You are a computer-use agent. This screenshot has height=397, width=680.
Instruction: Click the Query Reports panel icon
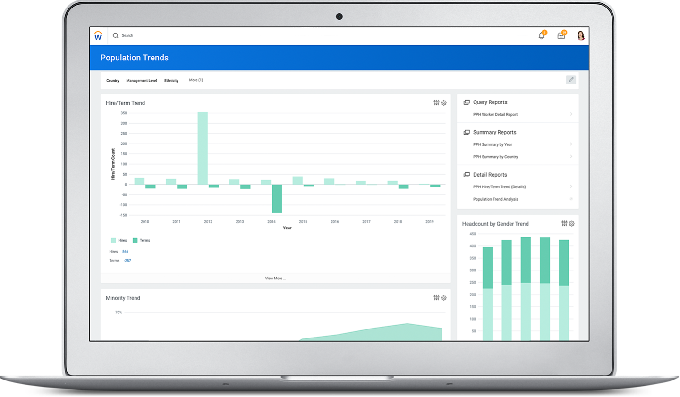pos(467,102)
